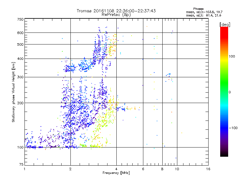Click the 'Phases' header text
The height and width of the screenshot is (184, 245).
coord(198,9)
